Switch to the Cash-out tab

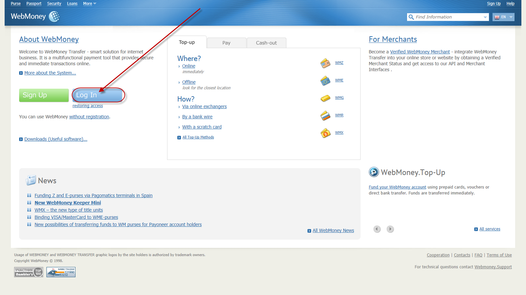pos(266,43)
